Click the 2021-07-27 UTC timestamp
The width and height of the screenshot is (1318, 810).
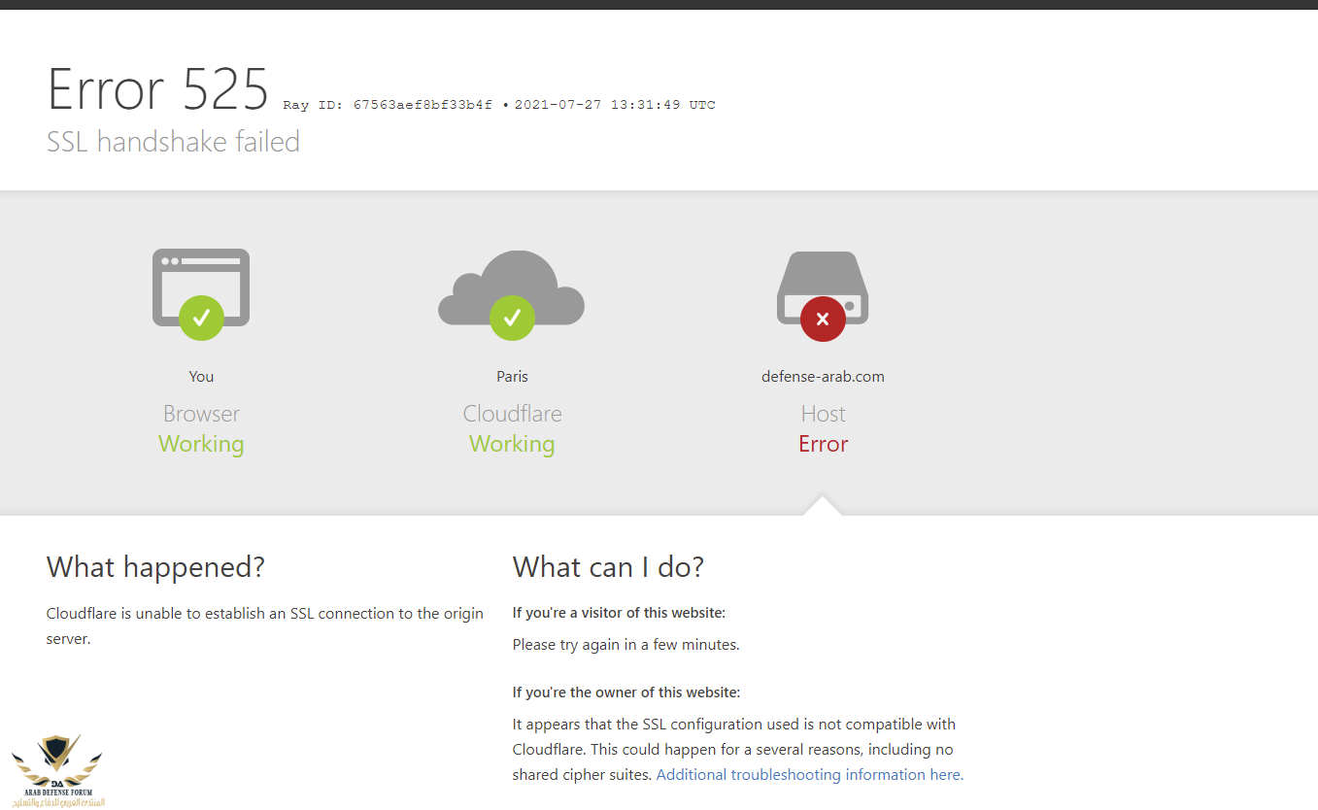[x=615, y=105]
